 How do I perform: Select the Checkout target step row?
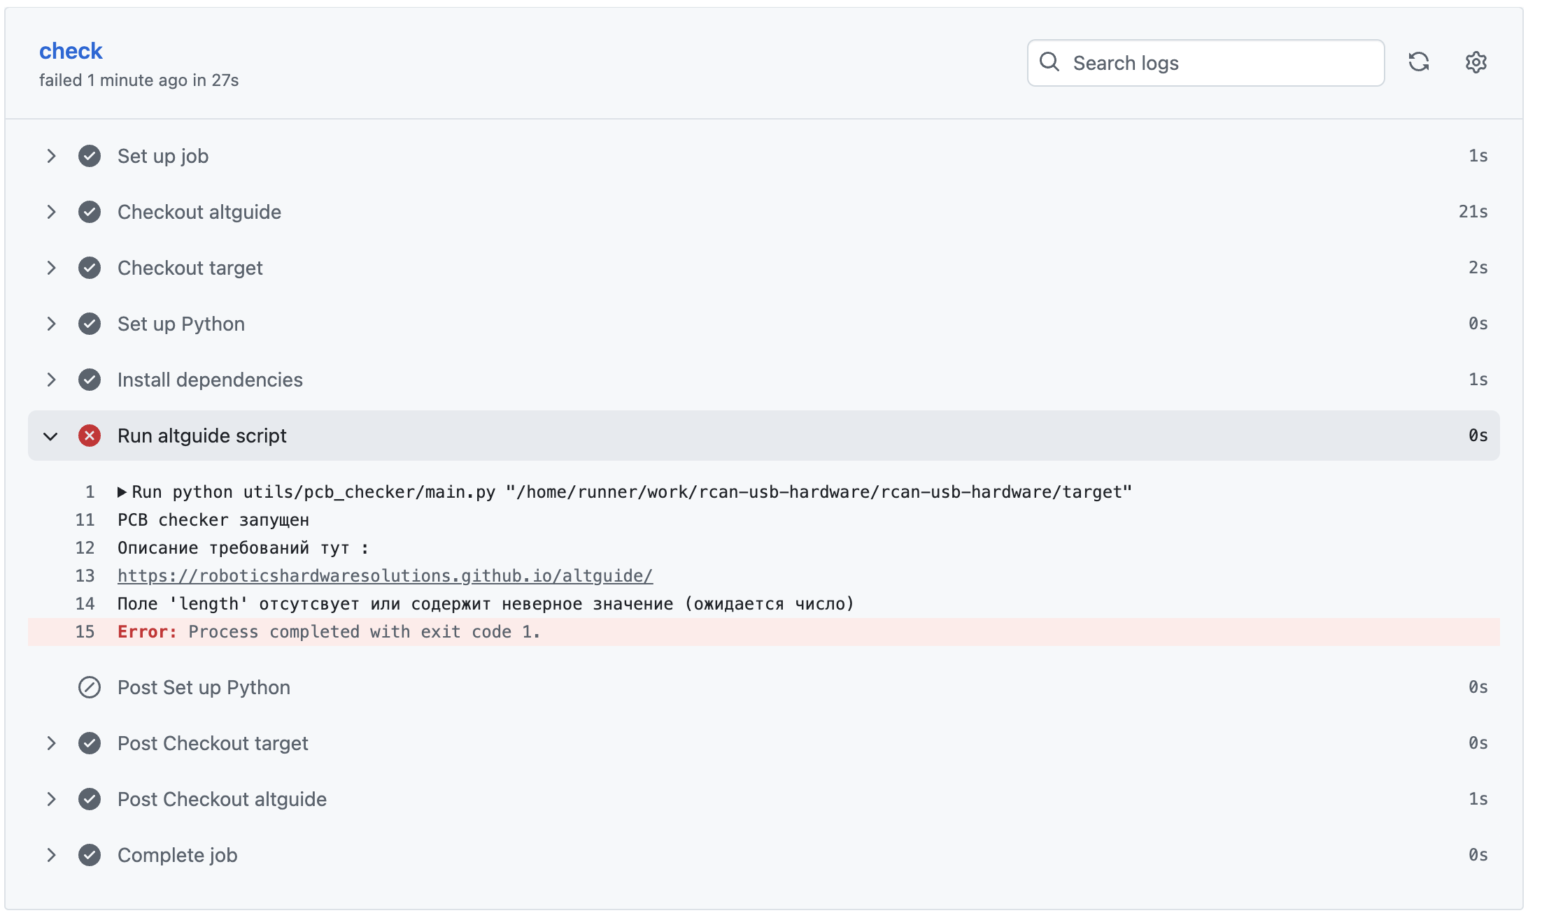(x=190, y=268)
